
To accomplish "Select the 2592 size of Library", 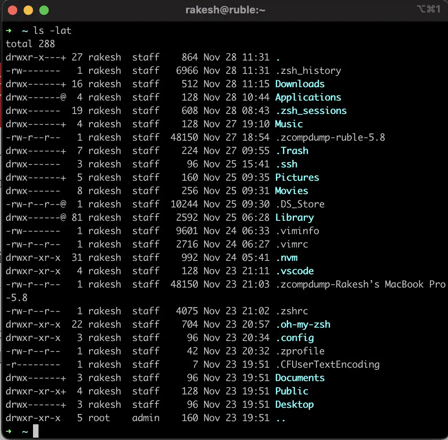I will tap(187, 218).
